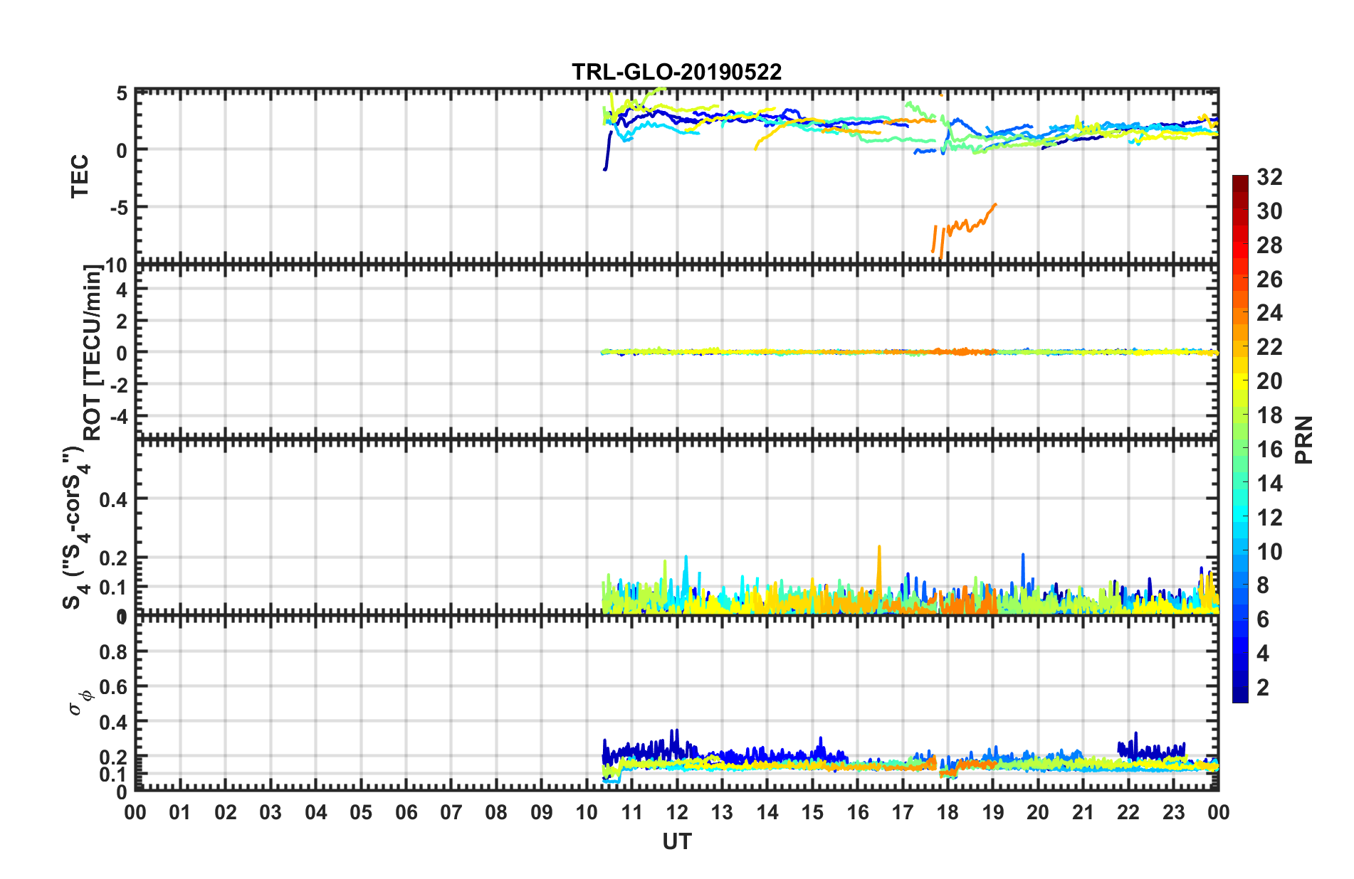
Task: Click x-axis tick label 12
Action: point(677,812)
